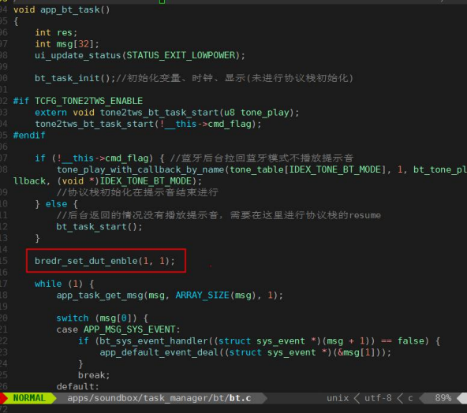Viewport: 467px width, 413px height.
Task: Click the int msg[32]; declaration
Action: pos(67,44)
